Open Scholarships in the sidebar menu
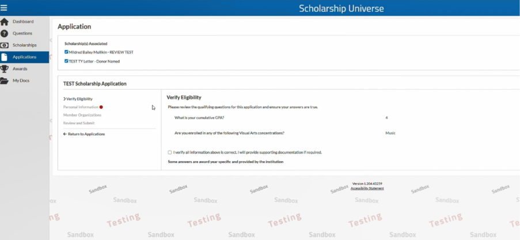Image resolution: width=520 pixels, height=240 pixels. point(25,45)
